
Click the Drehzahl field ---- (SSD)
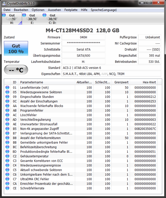(150, 49)
